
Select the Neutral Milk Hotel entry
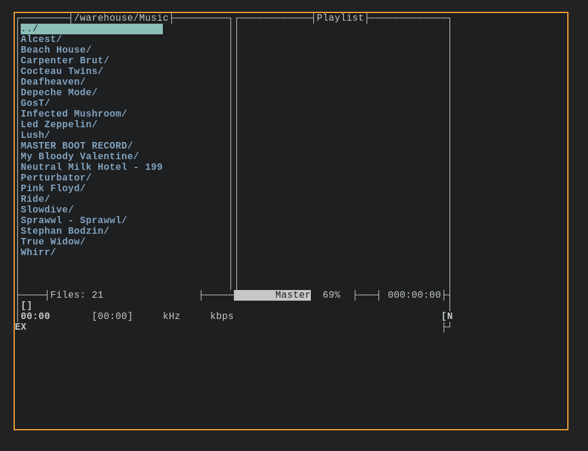(x=91, y=167)
